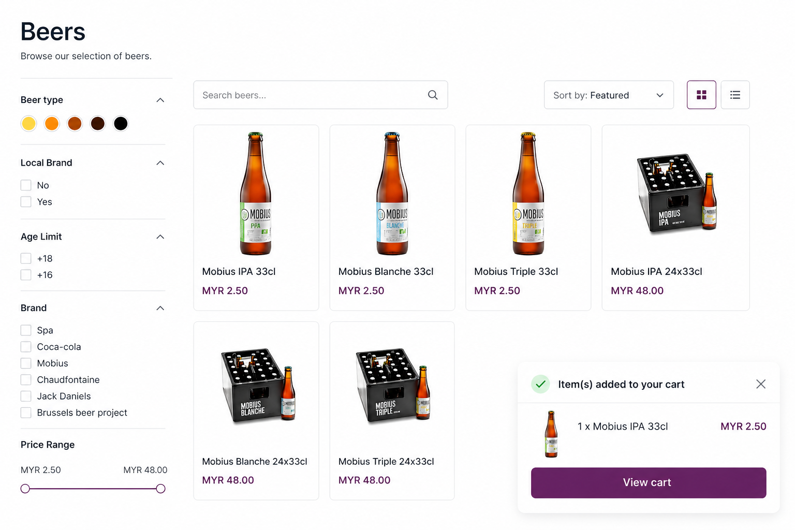Tick the Mobius brand checkbox
Viewport: 795px width, 530px height.
(26, 363)
